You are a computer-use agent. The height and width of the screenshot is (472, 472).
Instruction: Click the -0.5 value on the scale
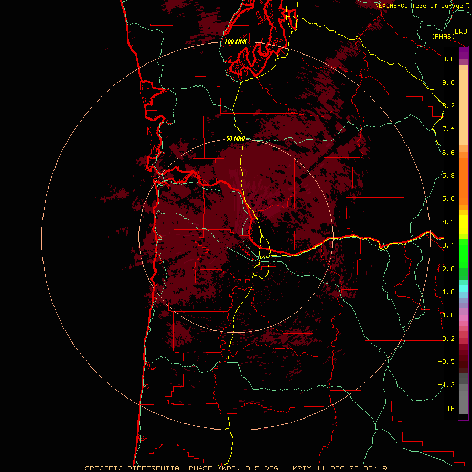pyautogui.click(x=446, y=362)
